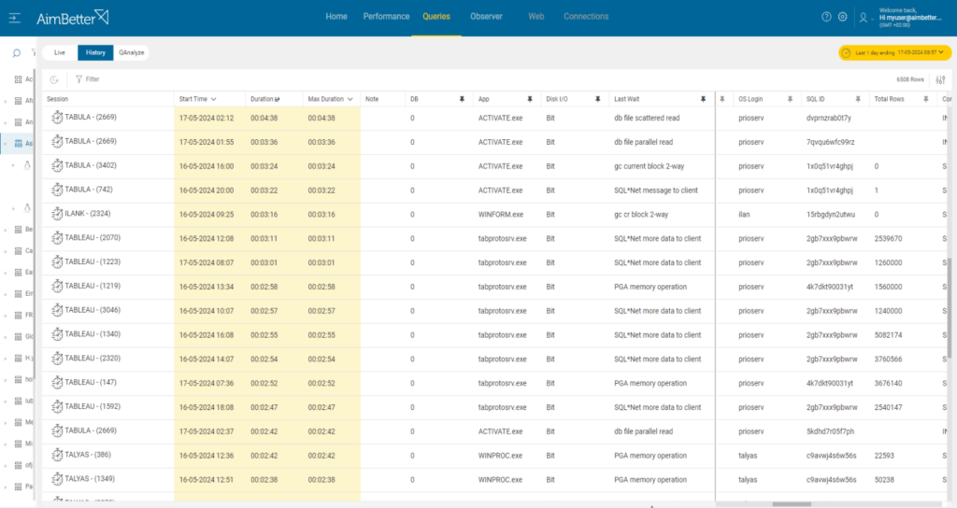The height and width of the screenshot is (508, 957).
Task: Open the Connections menu
Action: (x=586, y=17)
